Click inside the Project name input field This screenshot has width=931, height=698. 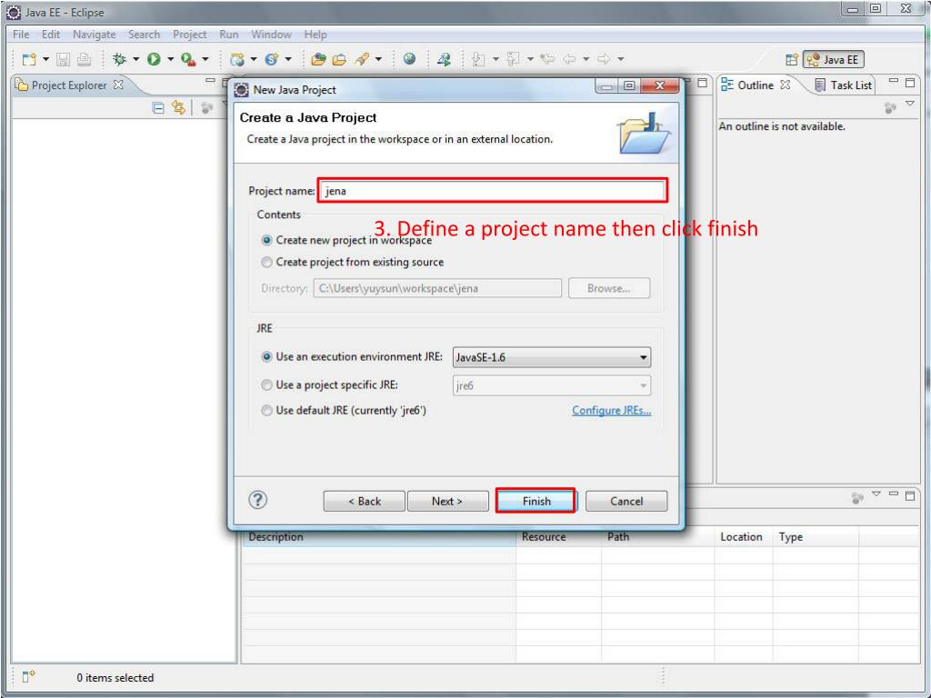point(491,191)
